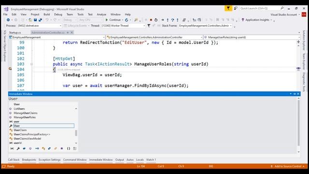Toggle the classes filter in IntelliSense
The height and width of the screenshot is (174, 309).
43,148
